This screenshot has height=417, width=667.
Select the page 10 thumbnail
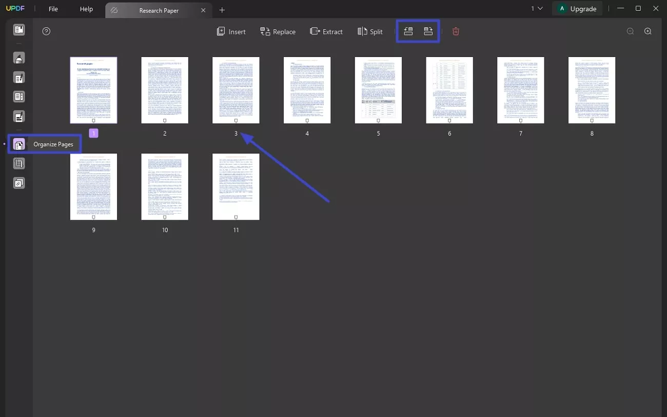(x=165, y=187)
